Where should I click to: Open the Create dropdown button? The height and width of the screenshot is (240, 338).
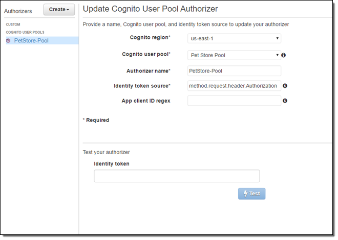point(59,10)
